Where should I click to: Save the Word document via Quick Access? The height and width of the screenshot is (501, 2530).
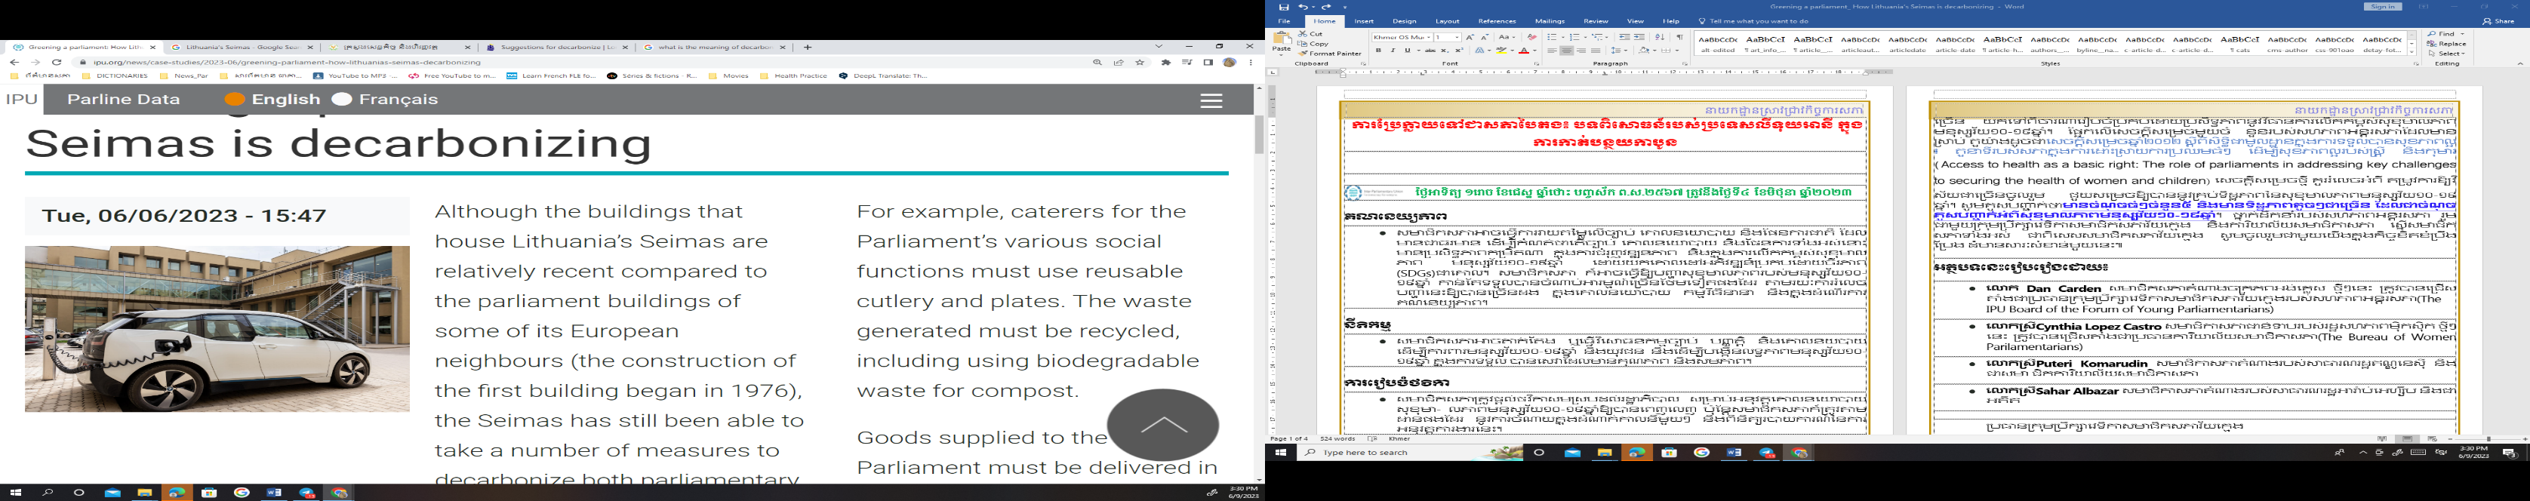pos(1284,7)
